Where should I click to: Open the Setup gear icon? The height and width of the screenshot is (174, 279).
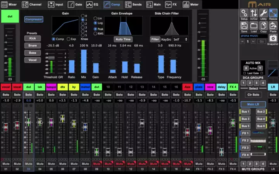pyautogui.click(x=244, y=14)
